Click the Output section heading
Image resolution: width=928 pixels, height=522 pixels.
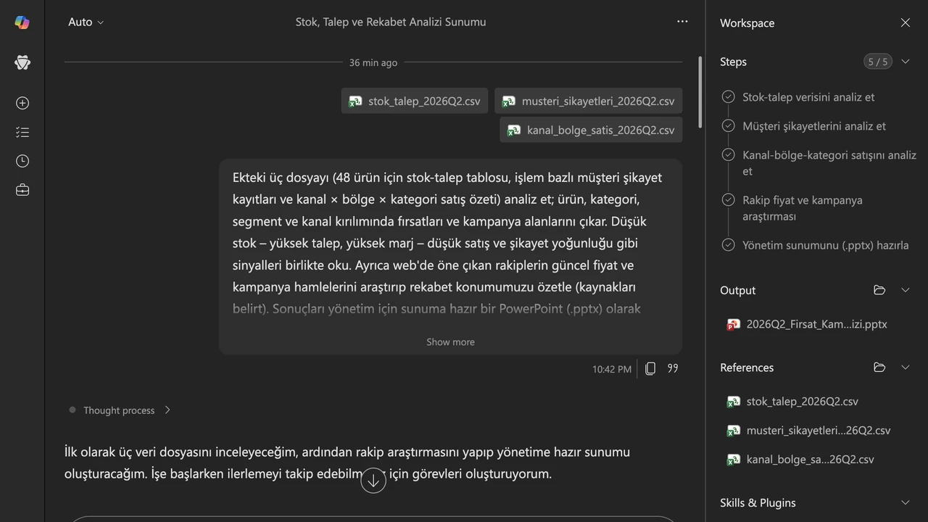coord(737,290)
